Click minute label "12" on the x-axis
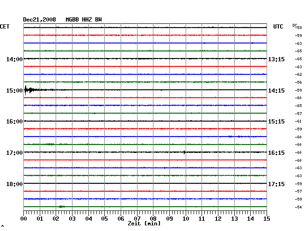The width and height of the screenshot is (304, 231). point(218,219)
